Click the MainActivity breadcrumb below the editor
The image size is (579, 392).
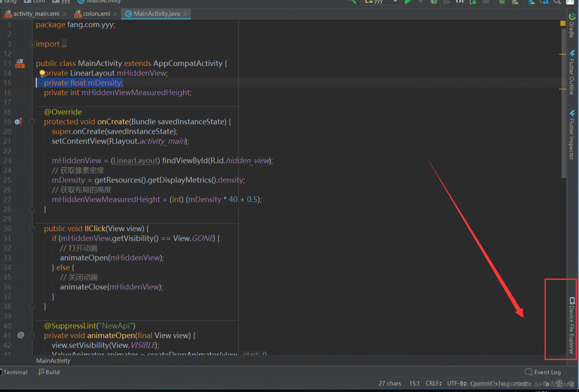[53, 361]
